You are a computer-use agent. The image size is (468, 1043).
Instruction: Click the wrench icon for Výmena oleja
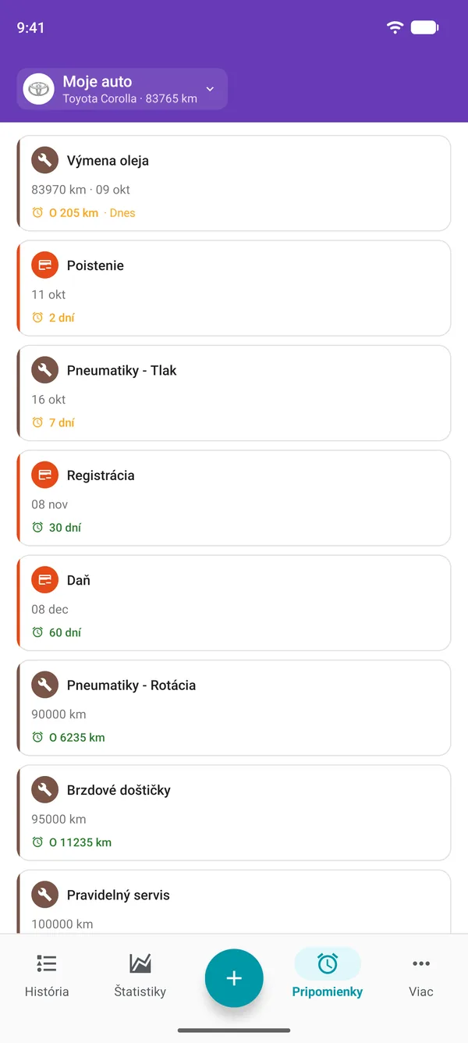click(45, 161)
